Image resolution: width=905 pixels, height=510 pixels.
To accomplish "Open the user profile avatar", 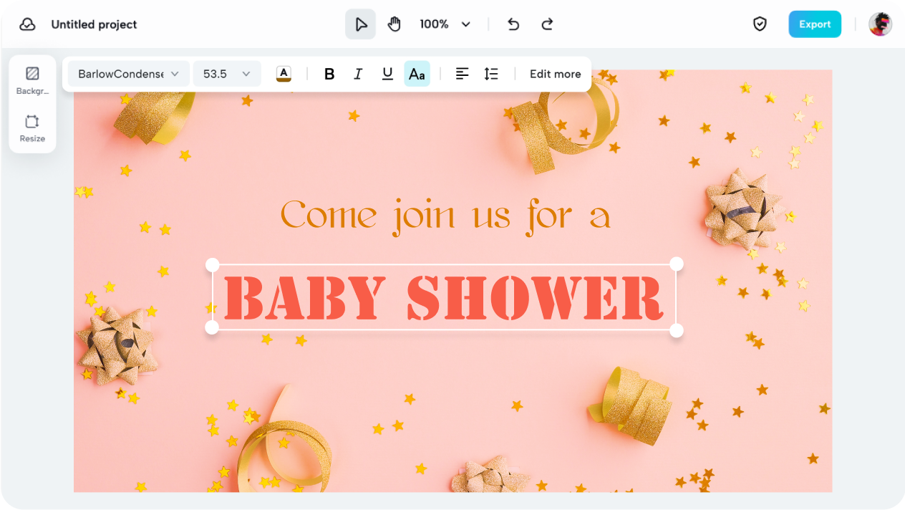I will 880,24.
